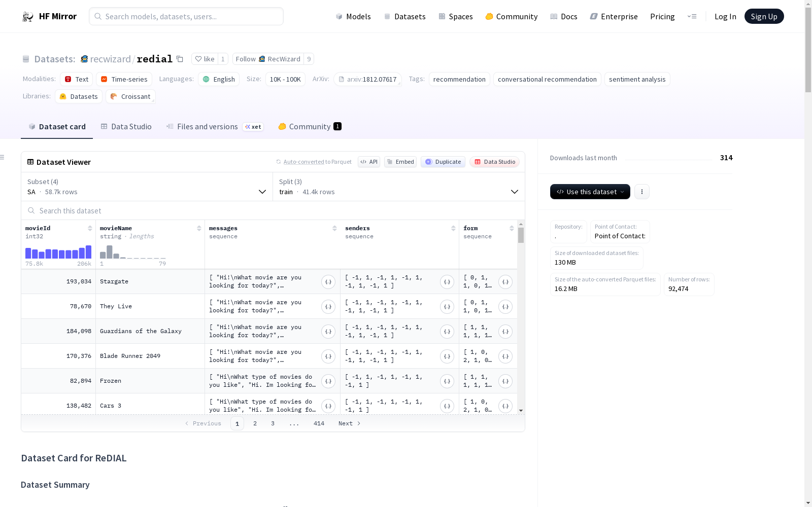This screenshot has width=812, height=507.
Task: Jump to page 414 of the table
Action: (319, 423)
